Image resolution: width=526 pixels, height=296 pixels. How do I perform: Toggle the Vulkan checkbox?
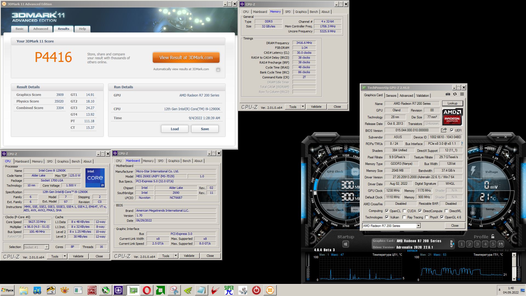coord(387,217)
